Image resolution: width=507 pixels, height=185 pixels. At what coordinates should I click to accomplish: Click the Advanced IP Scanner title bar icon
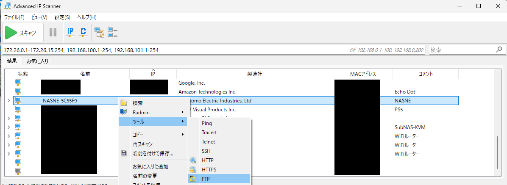click(8, 6)
